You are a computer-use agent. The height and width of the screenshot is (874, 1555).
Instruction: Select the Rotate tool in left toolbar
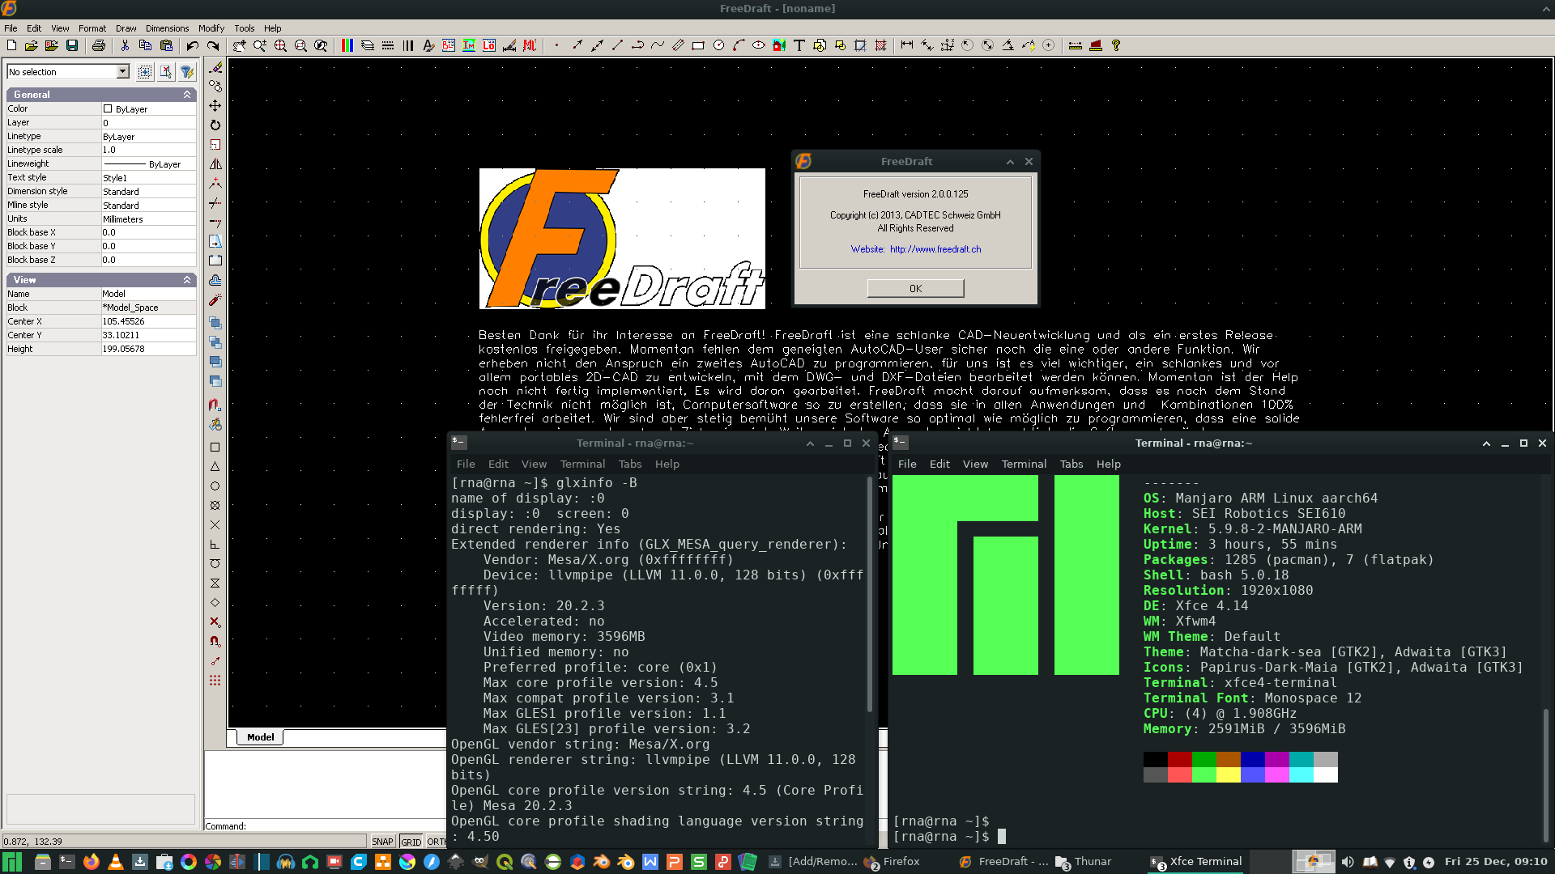[215, 125]
